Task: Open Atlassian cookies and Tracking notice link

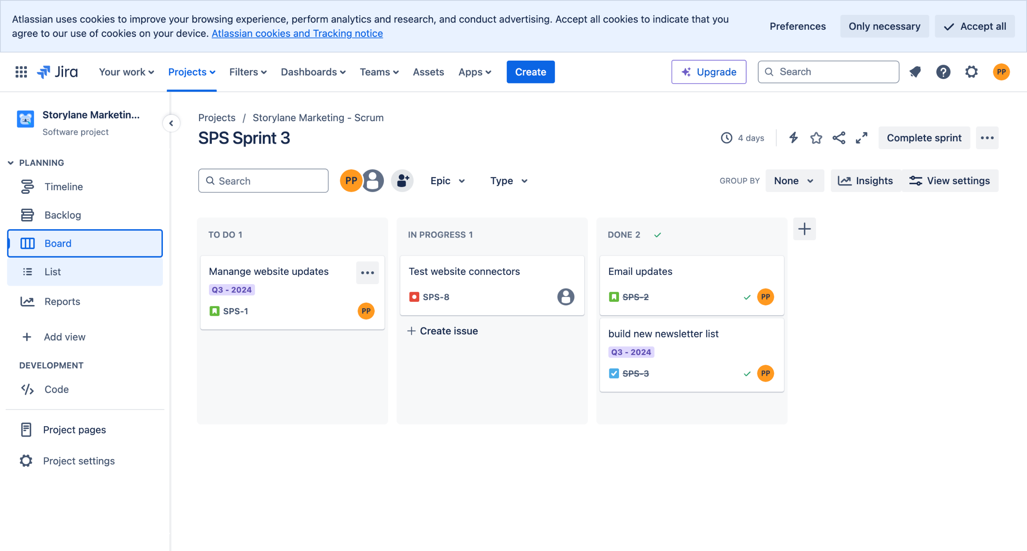Action: click(x=297, y=33)
